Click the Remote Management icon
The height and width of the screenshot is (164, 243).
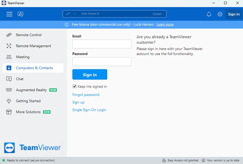tap(9, 46)
